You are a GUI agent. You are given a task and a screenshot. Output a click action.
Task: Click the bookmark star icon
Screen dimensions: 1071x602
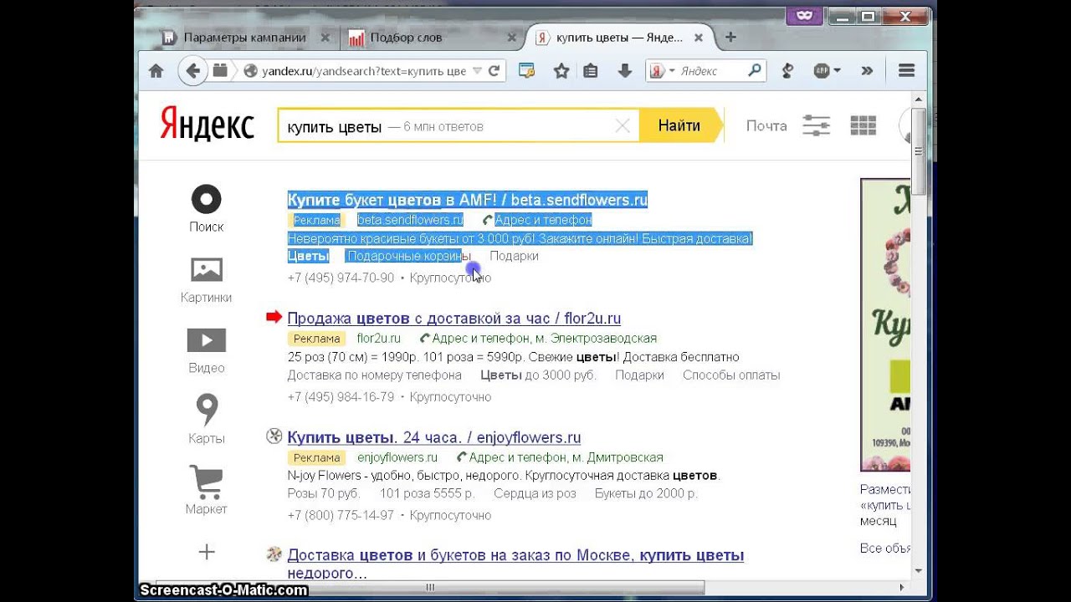coord(561,71)
